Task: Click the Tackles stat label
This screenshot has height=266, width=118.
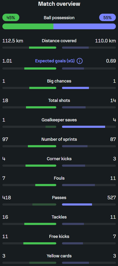Action: pos(59,217)
